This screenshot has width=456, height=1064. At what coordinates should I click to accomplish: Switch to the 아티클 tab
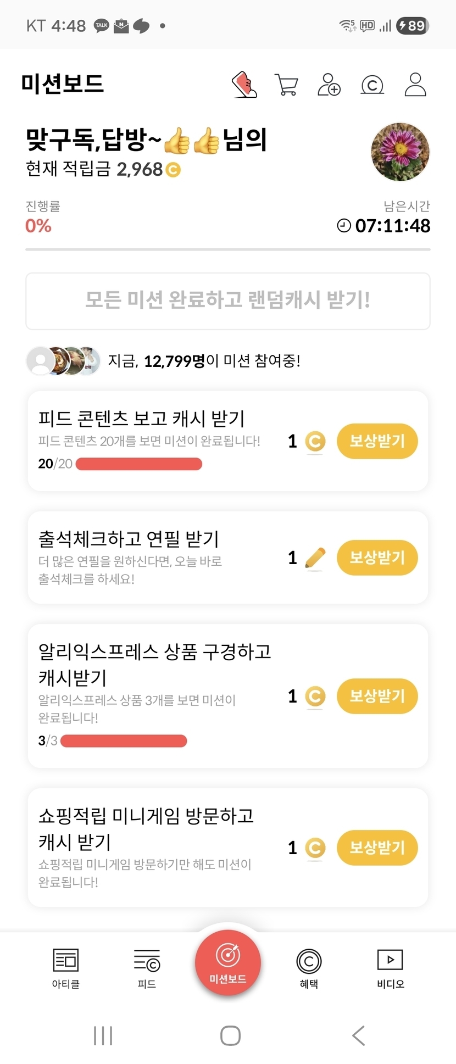point(66,968)
